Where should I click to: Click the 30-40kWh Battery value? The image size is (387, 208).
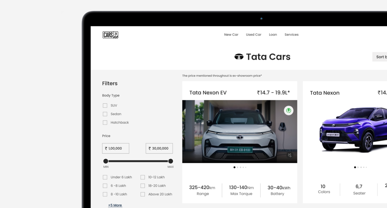click(x=279, y=187)
